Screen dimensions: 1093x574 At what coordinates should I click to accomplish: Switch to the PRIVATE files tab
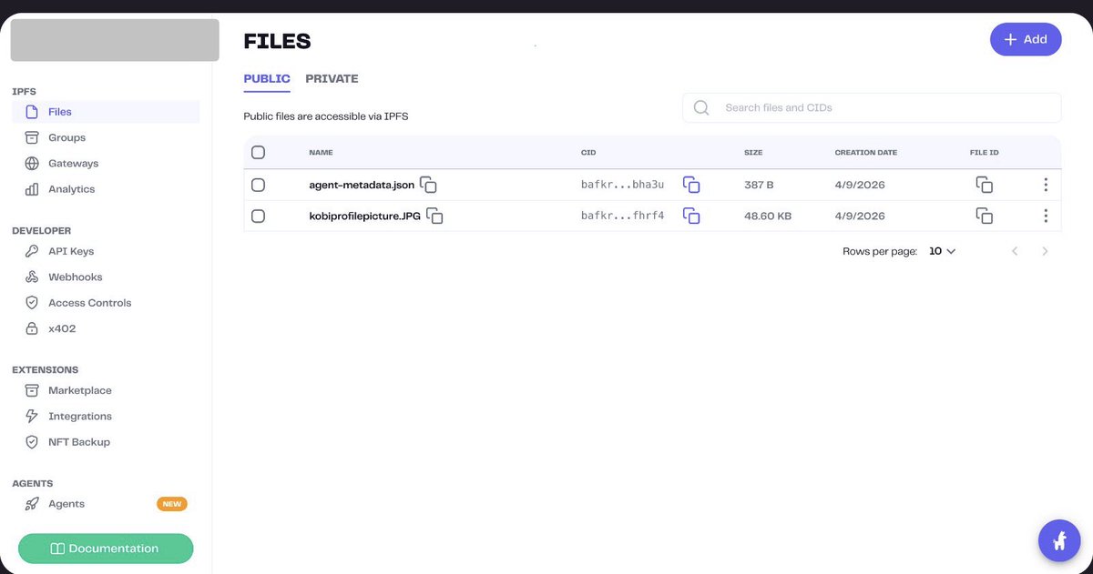click(x=332, y=78)
